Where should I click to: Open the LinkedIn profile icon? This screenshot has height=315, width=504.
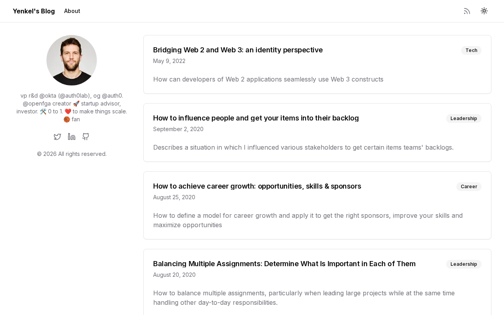(72, 137)
